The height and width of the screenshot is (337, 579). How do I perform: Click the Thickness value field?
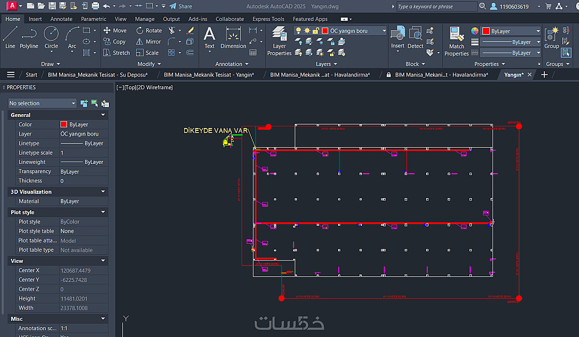click(83, 181)
